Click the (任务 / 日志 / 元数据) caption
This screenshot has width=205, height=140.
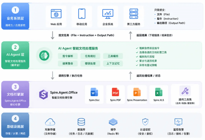[x=81, y=134]
